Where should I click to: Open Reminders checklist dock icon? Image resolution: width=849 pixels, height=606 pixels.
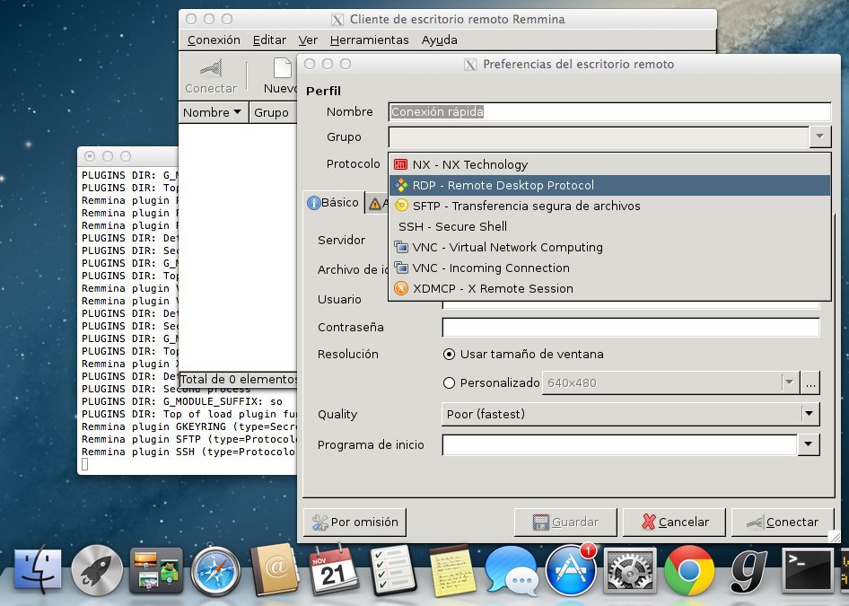pos(392,570)
